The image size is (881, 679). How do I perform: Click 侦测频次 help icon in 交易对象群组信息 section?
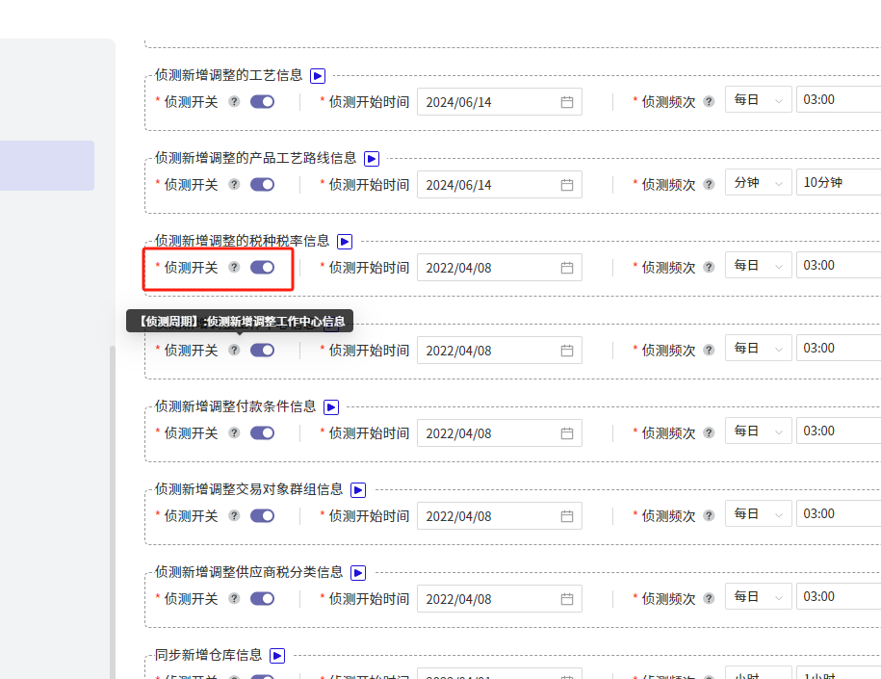click(x=709, y=516)
